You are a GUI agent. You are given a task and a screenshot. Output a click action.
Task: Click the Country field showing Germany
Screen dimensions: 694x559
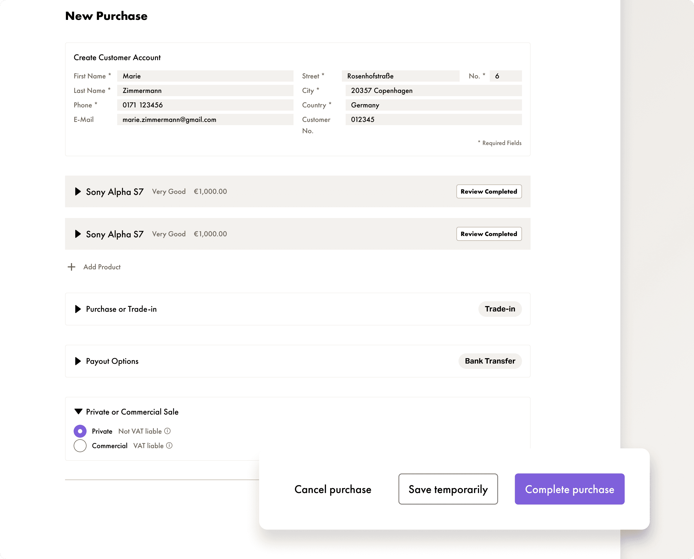(433, 105)
